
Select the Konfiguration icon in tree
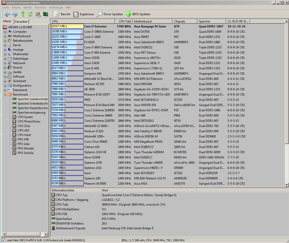click(x=10, y=86)
